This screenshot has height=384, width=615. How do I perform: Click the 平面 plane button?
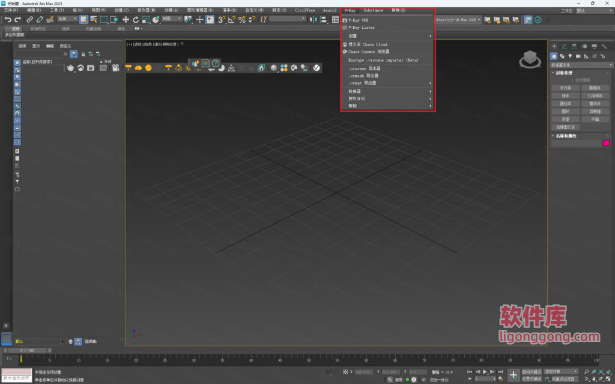coord(595,120)
